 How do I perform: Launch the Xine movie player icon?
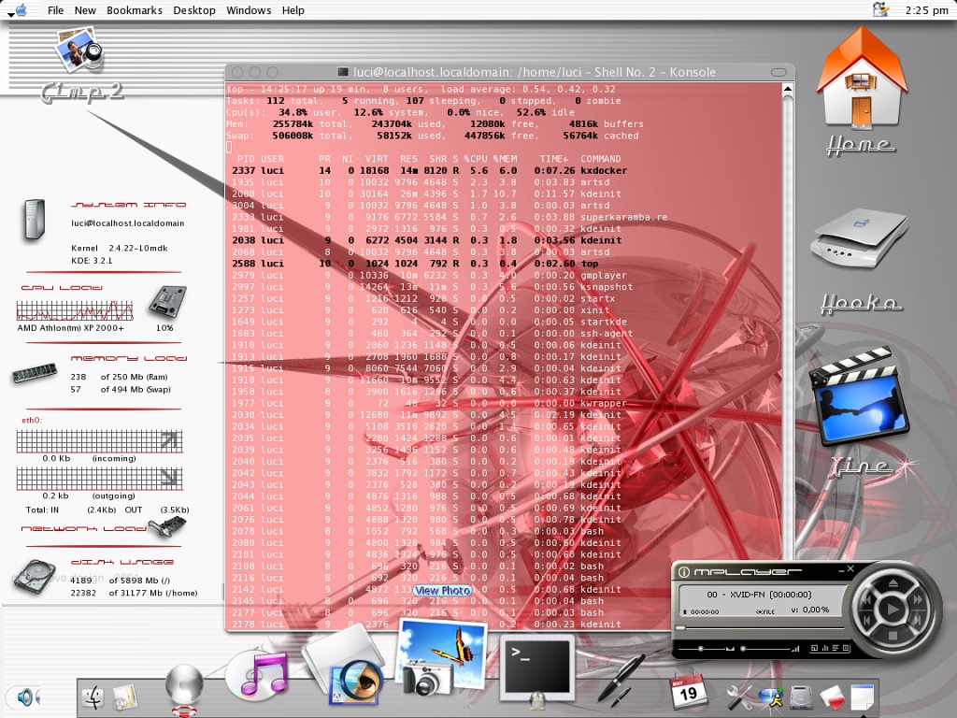click(860, 396)
